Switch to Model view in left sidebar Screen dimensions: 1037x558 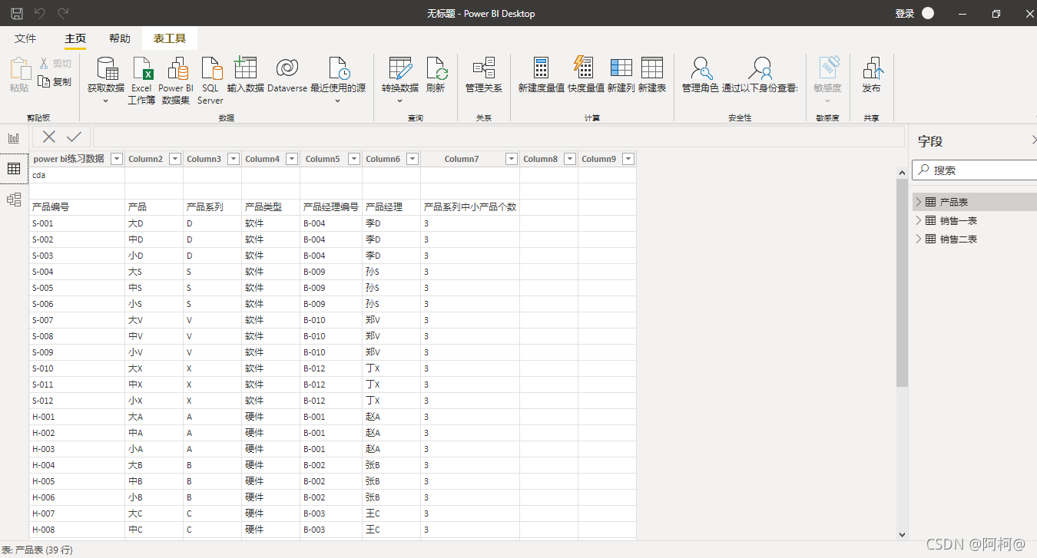pyautogui.click(x=14, y=200)
